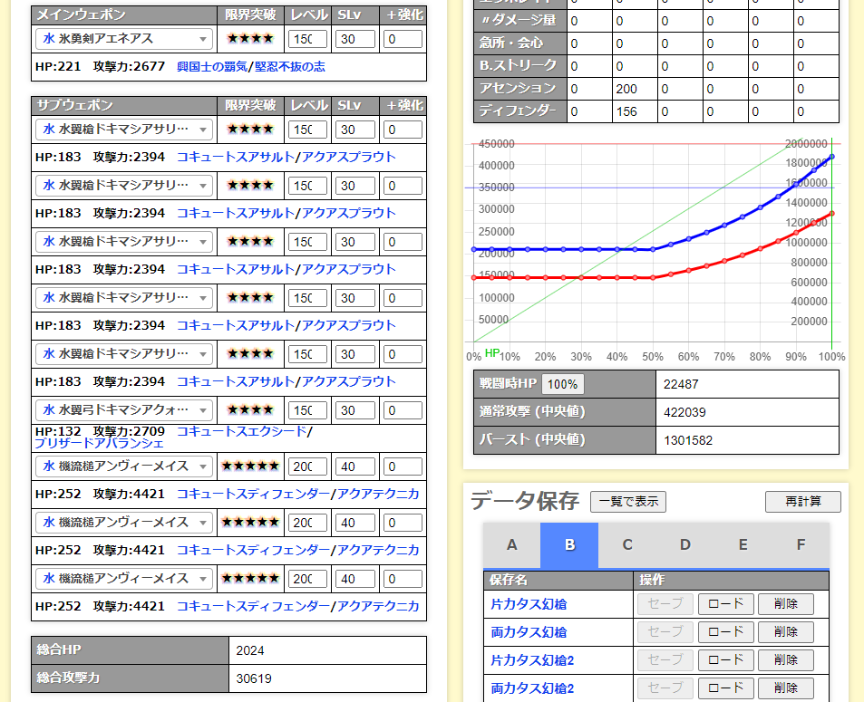864x702 pixels.
Task: Delete the 片カタス幻槍 saved data
Action: tap(786, 604)
